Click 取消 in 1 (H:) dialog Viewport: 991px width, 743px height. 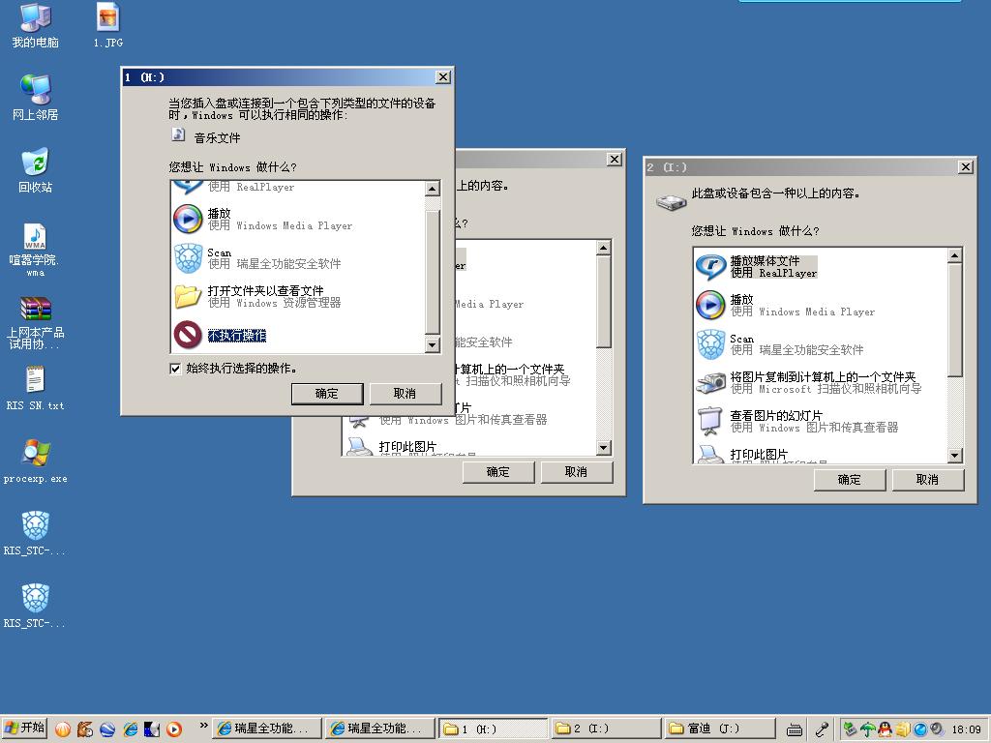[405, 394]
